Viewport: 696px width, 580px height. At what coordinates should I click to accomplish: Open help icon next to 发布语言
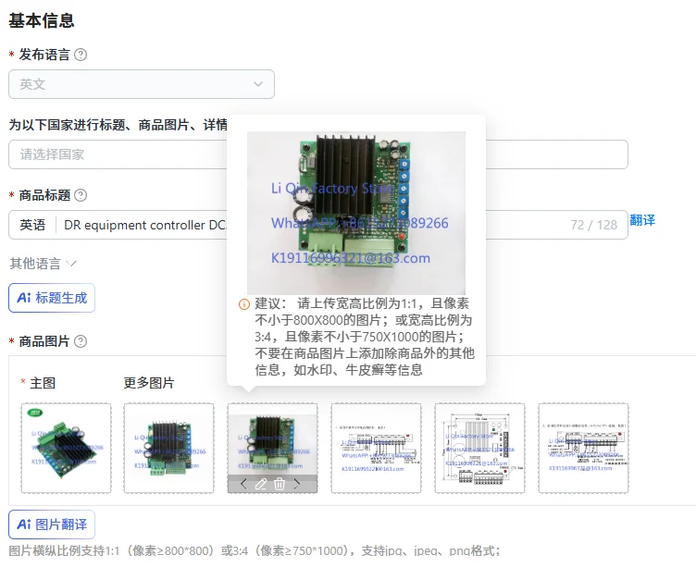(x=81, y=55)
